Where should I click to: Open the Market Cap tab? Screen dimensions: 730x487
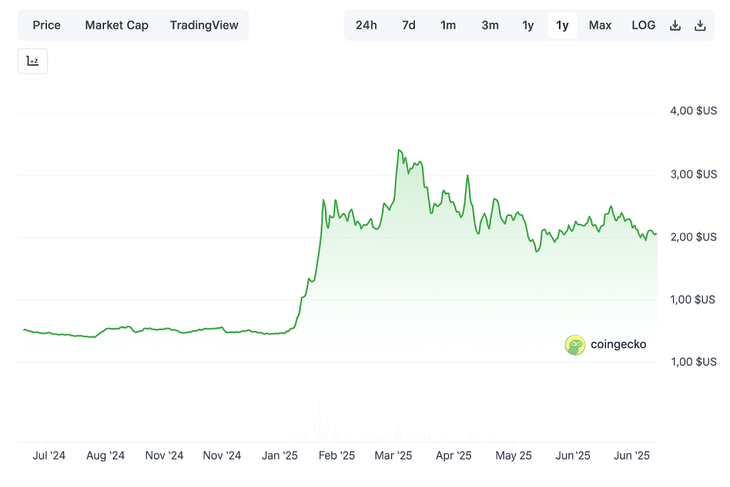117,26
